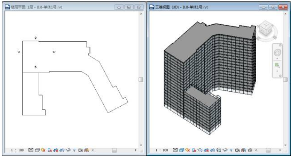Viewport: 298px width, 157px height.
Task: Toggle Crop View in floor plan view bar
Action: 56,150
